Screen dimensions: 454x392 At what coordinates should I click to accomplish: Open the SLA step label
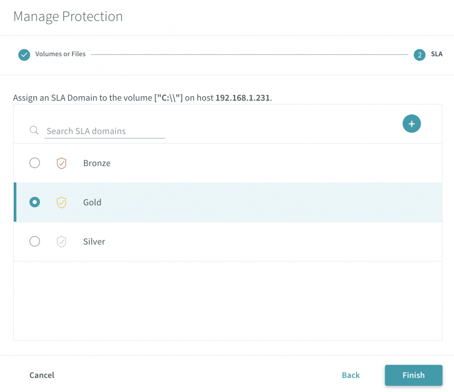click(x=437, y=54)
